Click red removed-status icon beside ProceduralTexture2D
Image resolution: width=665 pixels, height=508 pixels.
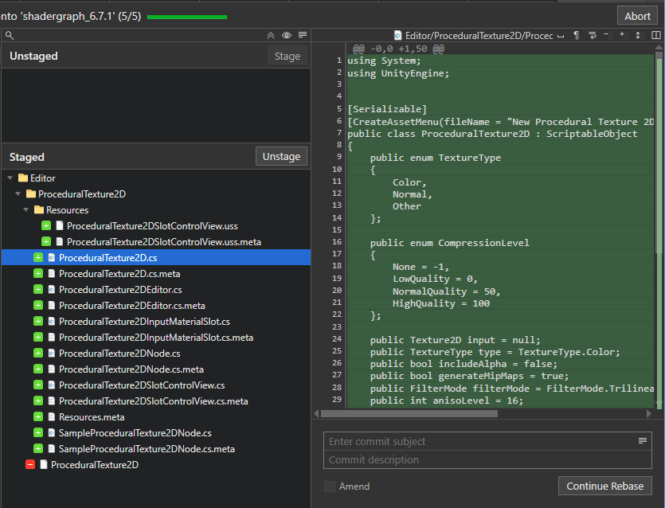tap(30, 464)
